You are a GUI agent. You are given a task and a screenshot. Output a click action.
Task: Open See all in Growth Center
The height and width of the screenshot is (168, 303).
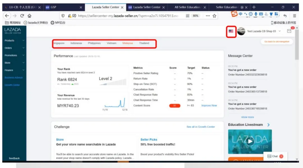point(201,127)
